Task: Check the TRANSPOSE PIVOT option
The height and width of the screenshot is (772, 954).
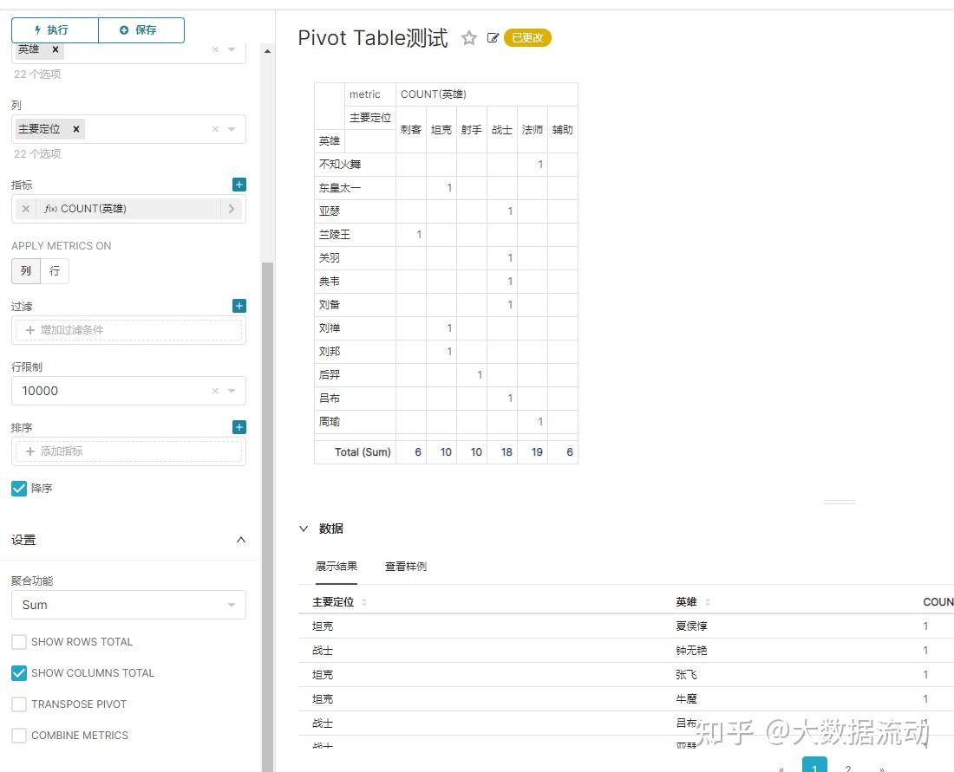Action: coord(20,704)
